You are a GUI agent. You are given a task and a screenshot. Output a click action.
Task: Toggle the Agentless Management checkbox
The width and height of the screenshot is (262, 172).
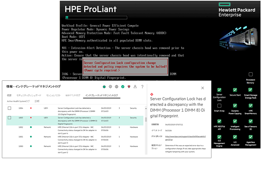[x=251, y=137]
